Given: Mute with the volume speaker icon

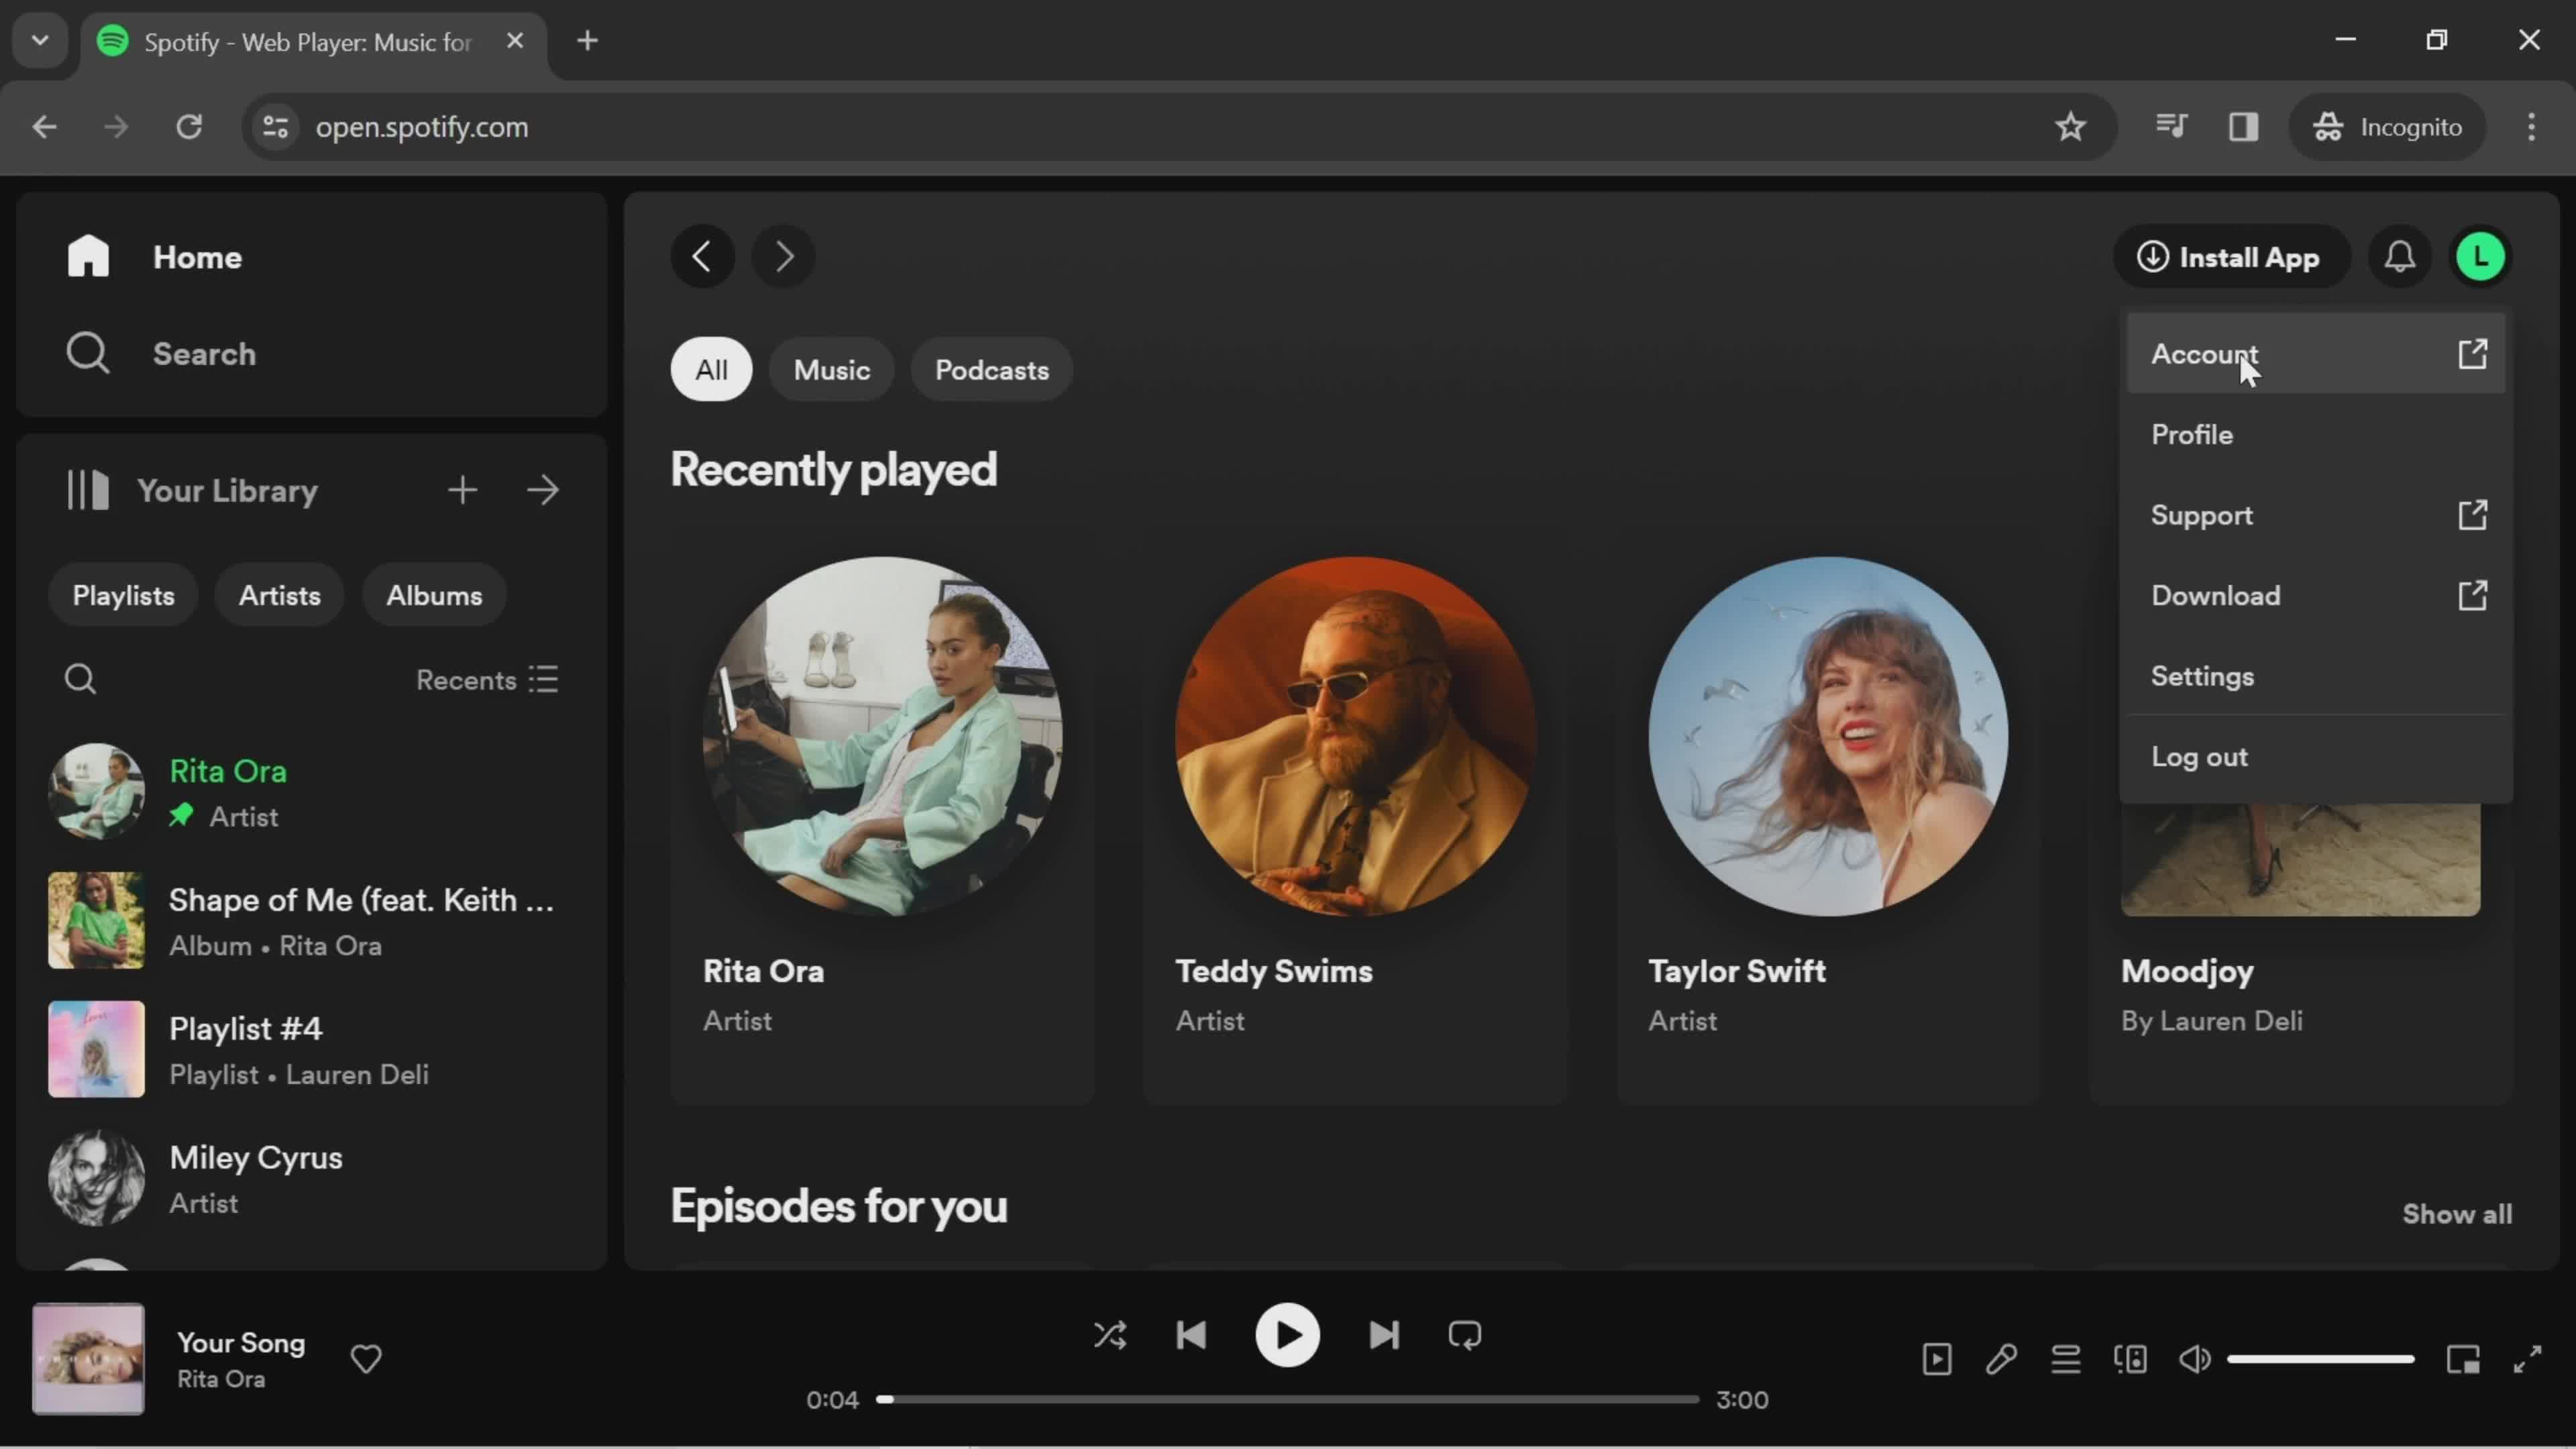Looking at the screenshot, I should click(2195, 1359).
